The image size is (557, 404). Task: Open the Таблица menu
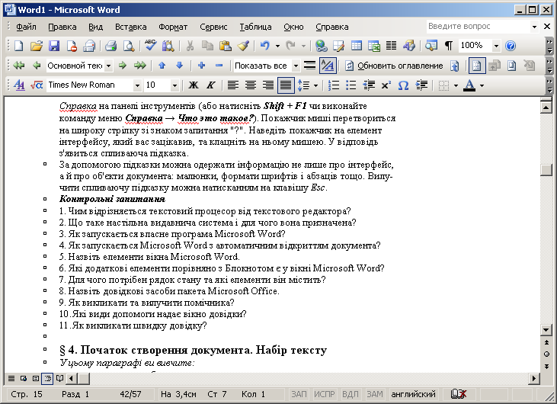click(x=255, y=27)
